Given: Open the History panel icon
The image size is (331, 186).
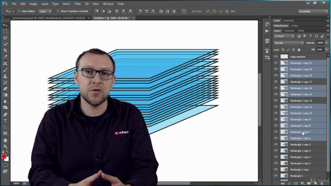Looking at the screenshot, I should coord(267,24).
